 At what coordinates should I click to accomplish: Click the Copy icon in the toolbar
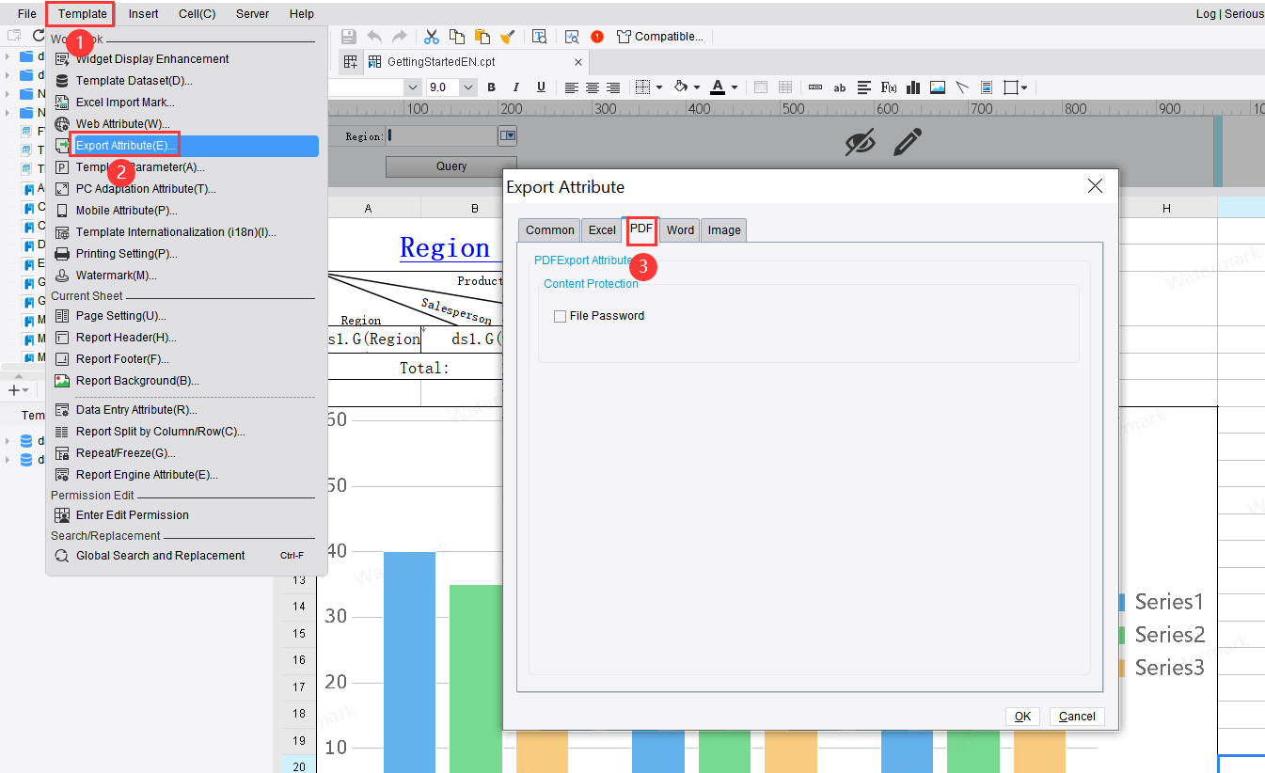pyautogui.click(x=457, y=37)
